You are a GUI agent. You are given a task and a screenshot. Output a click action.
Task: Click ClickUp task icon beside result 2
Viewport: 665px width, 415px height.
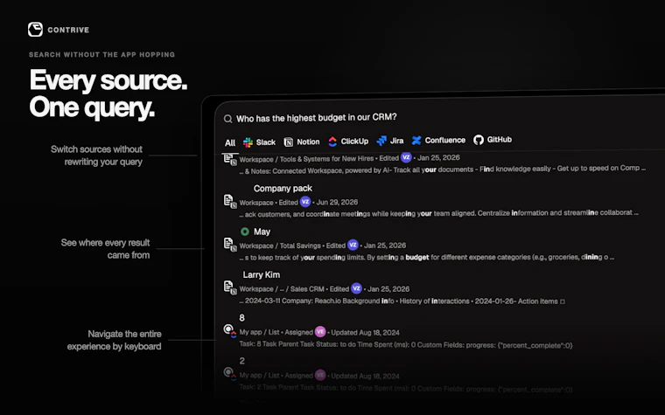coord(229,374)
